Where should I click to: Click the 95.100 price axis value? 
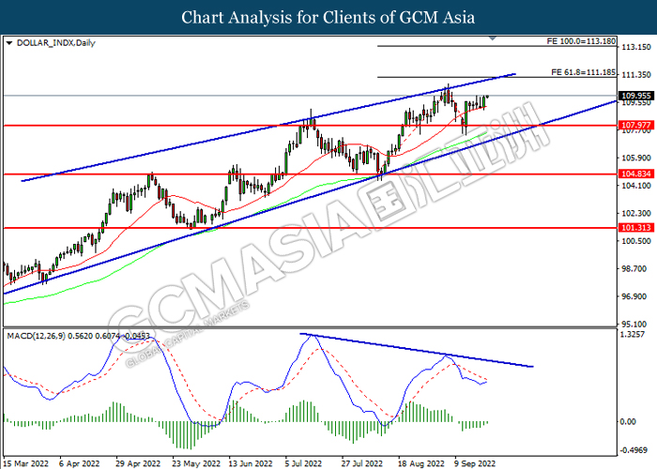[635, 324]
